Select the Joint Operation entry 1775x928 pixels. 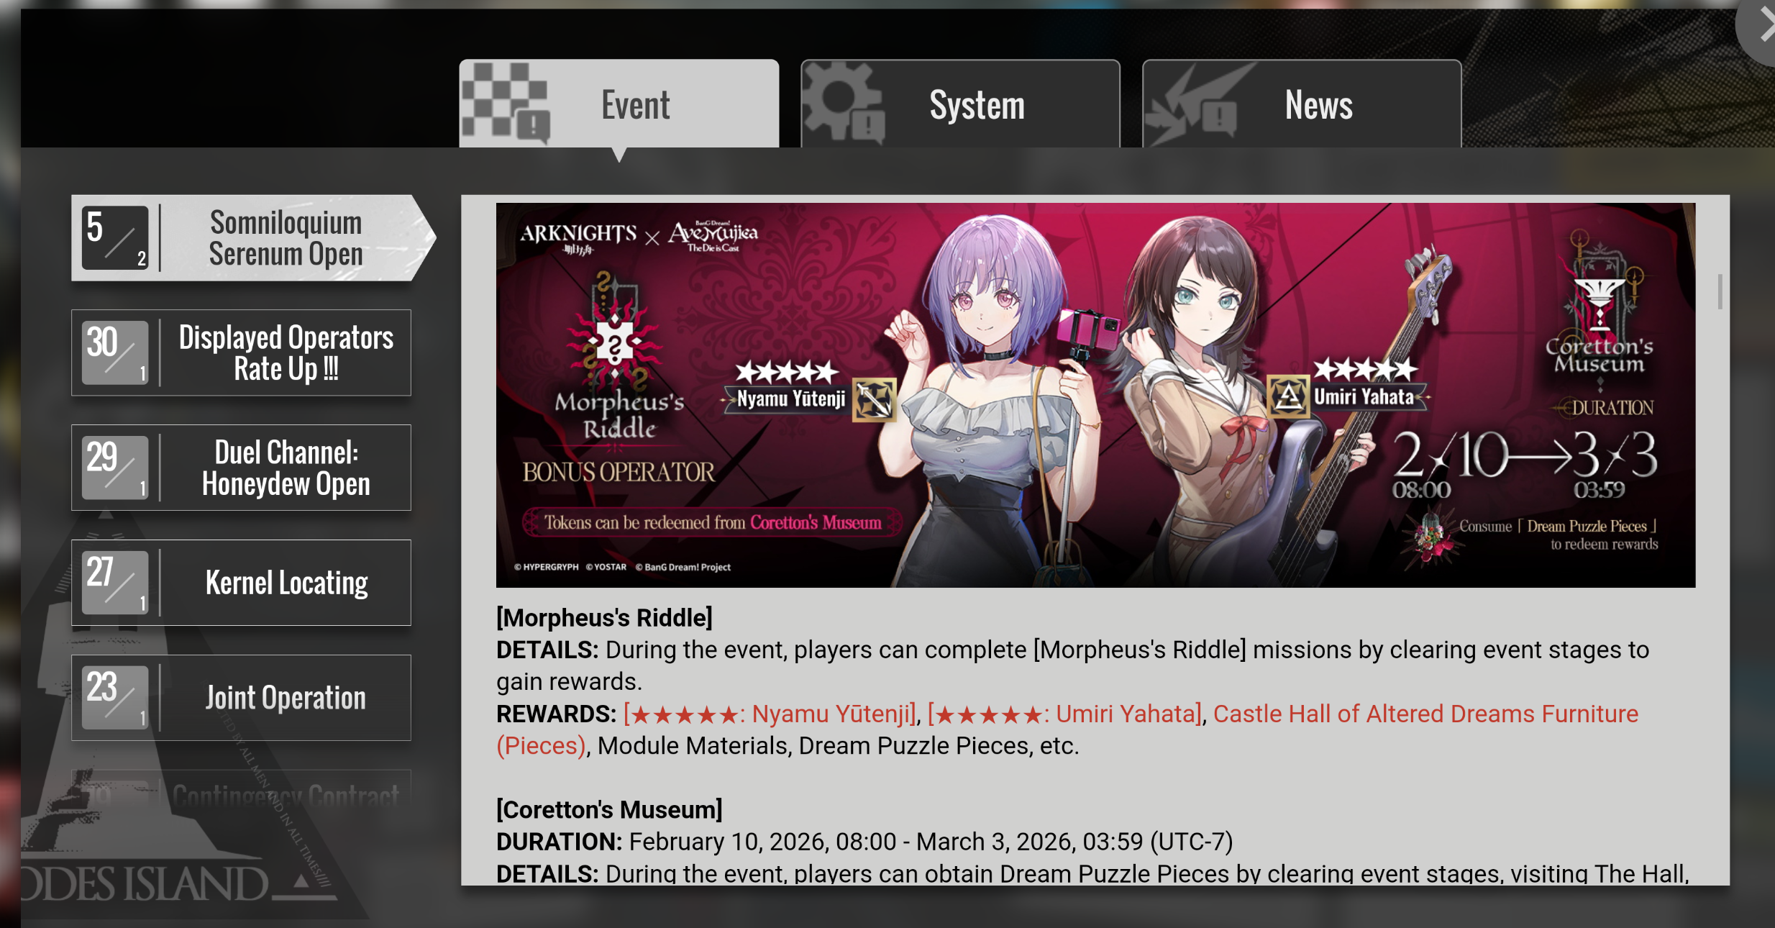pos(241,698)
